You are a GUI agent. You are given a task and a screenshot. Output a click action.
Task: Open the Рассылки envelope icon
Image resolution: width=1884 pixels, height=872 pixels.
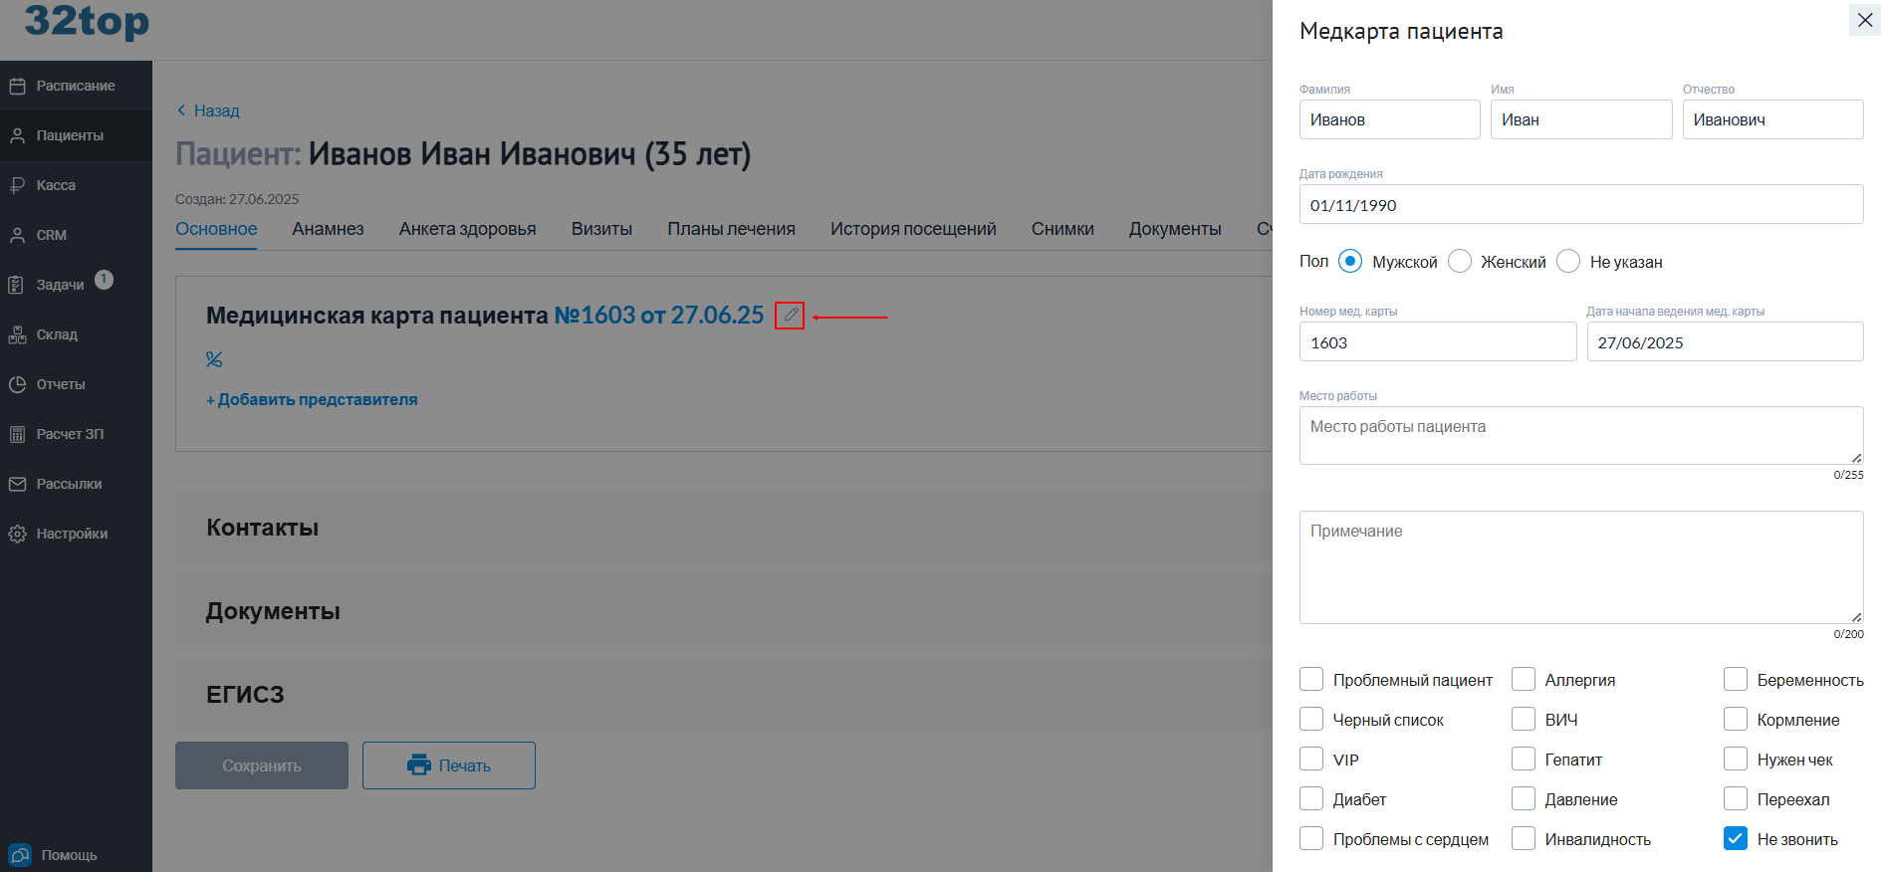click(17, 484)
